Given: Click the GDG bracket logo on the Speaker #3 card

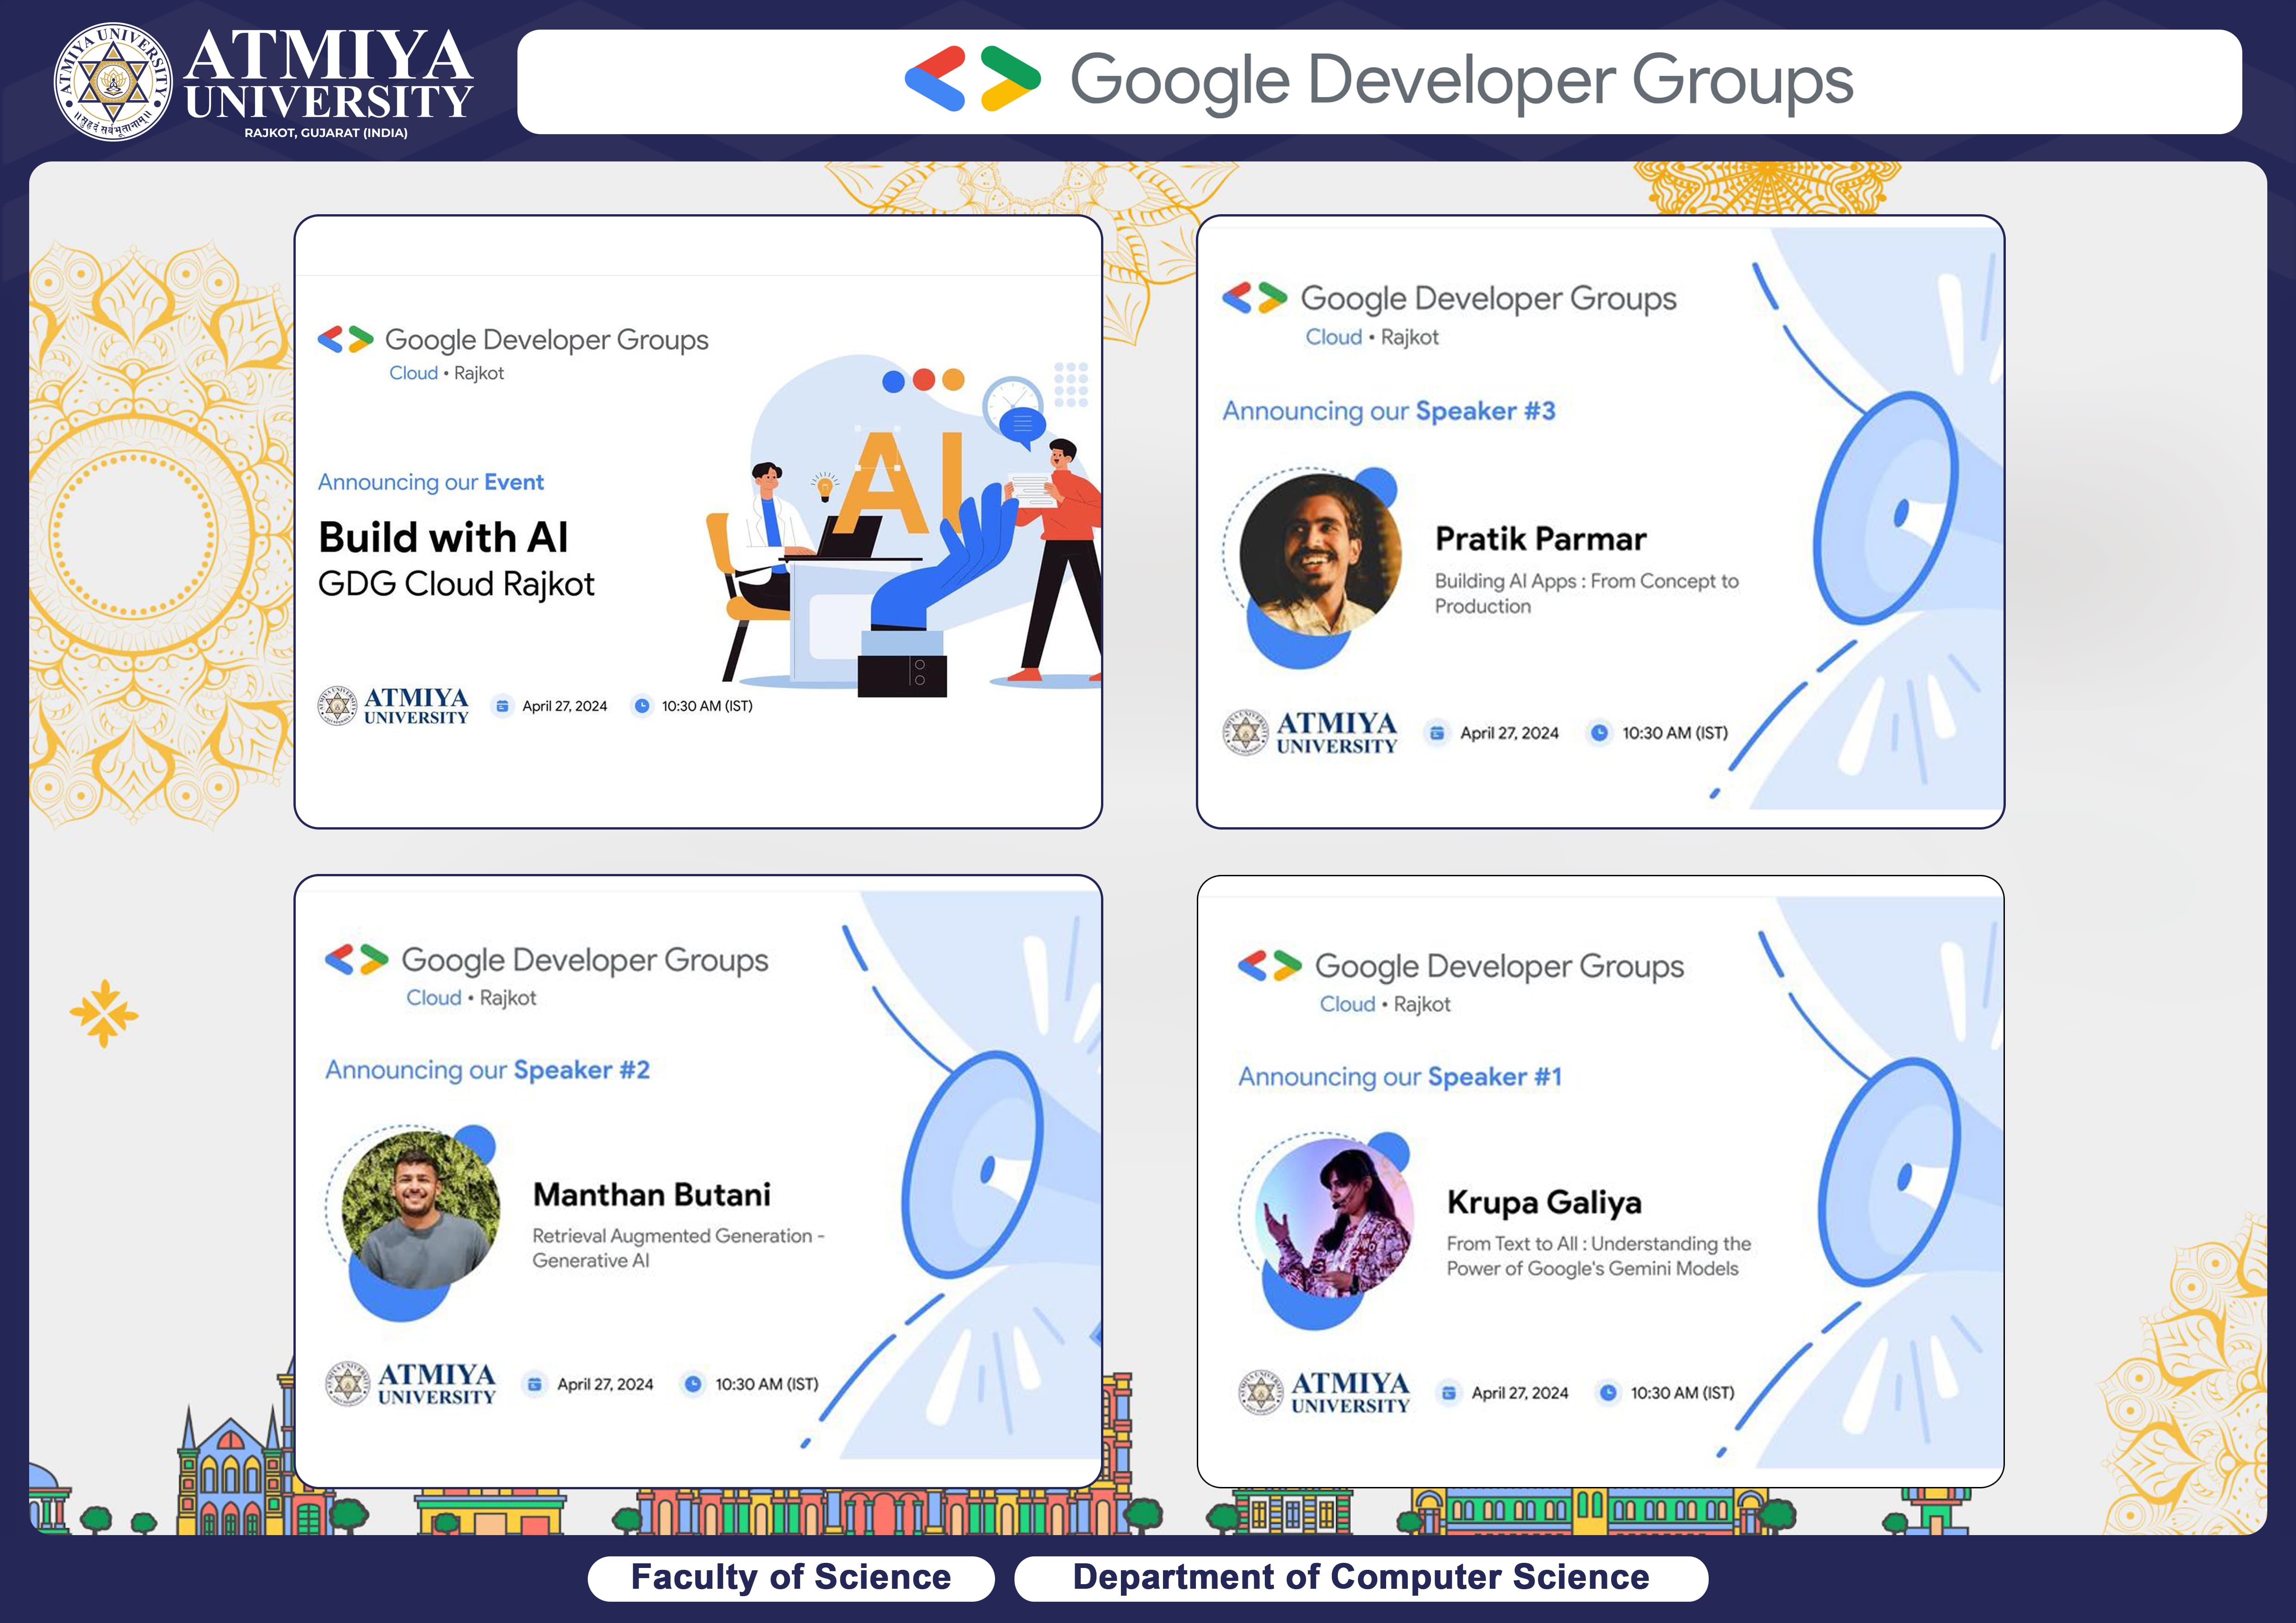Looking at the screenshot, I should pos(1254,298).
